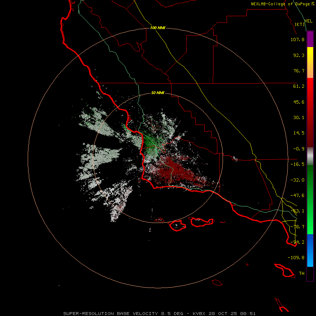This screenshot has width=316, height=316.
Task: Click the Super-Resolution Base Velocity caption
Action: (x=159, y=314)
